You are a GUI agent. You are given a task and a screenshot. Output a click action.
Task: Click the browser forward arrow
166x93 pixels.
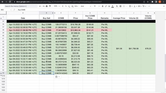pyautogui.click(x=6, y=2)
